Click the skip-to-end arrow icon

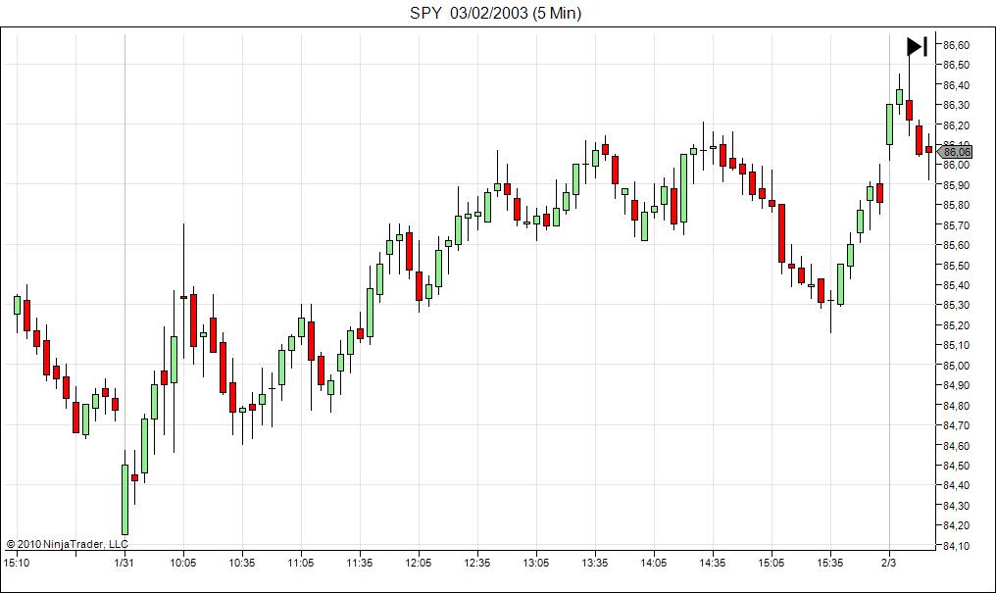click(x=918, y=46)
